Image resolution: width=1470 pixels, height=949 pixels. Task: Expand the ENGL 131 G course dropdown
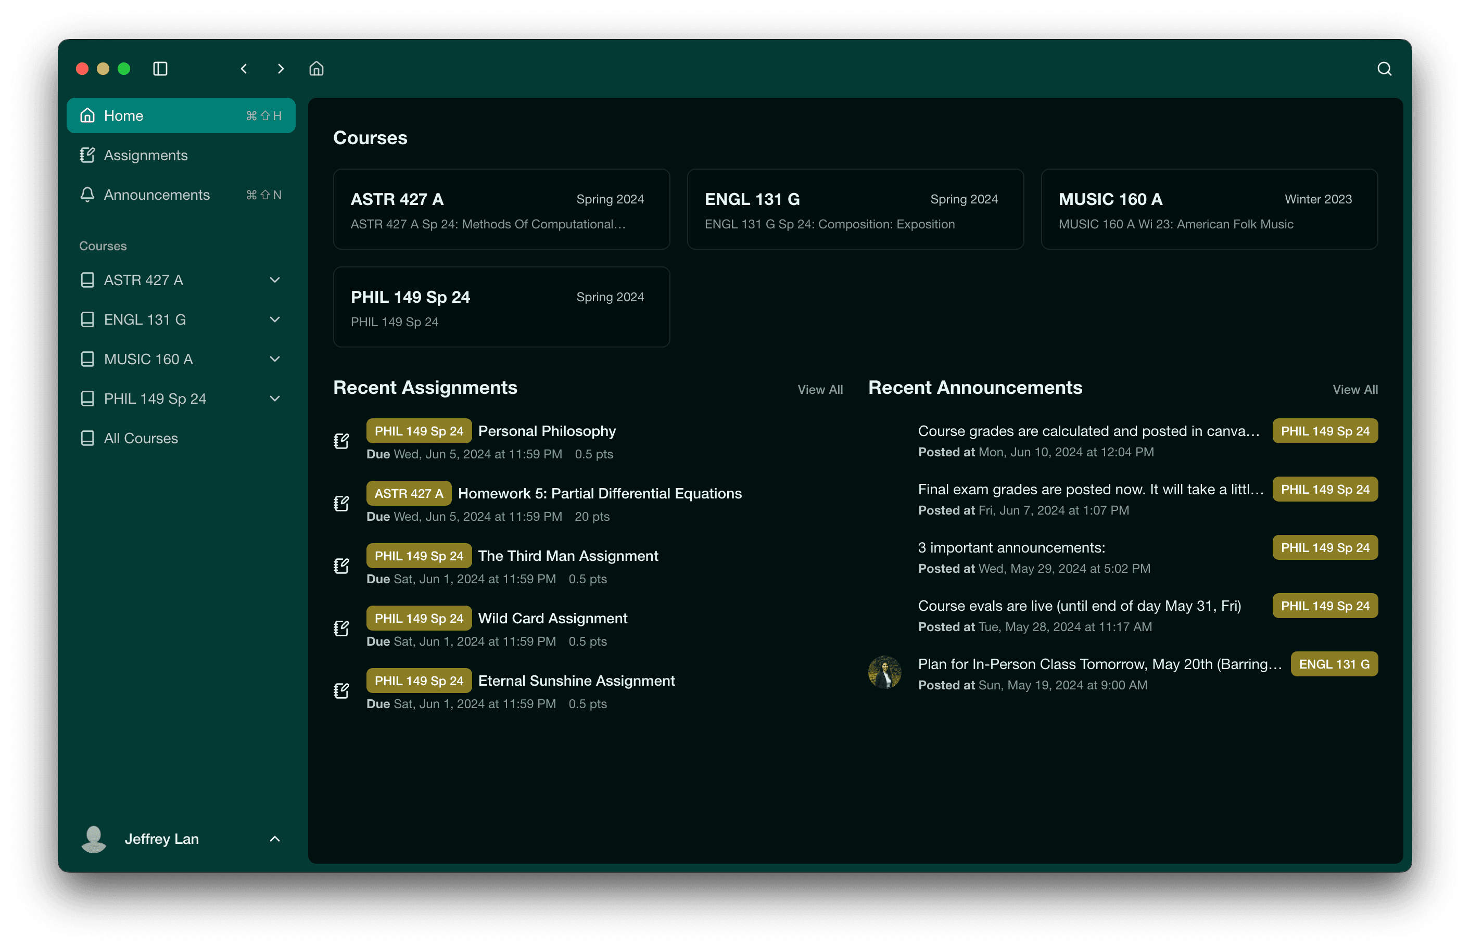274,318
